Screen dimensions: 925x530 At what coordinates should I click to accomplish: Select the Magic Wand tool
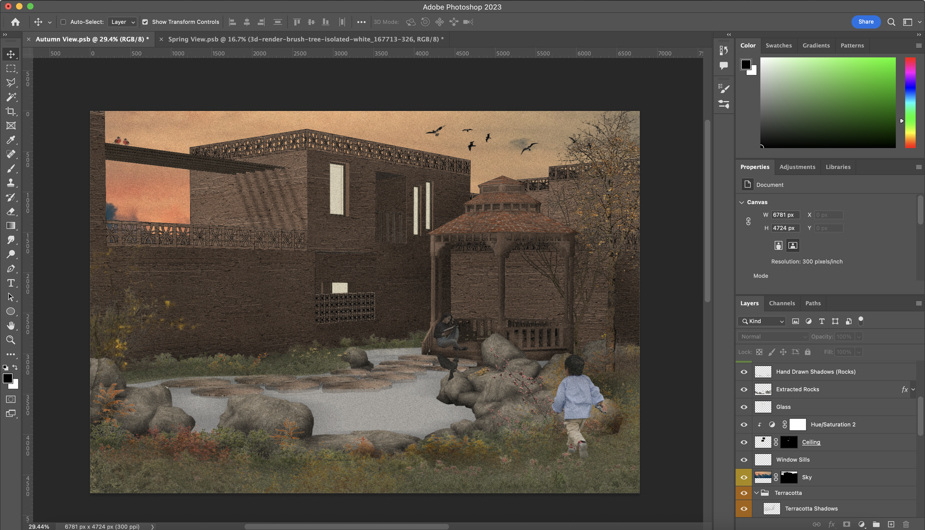coord(11,97)
